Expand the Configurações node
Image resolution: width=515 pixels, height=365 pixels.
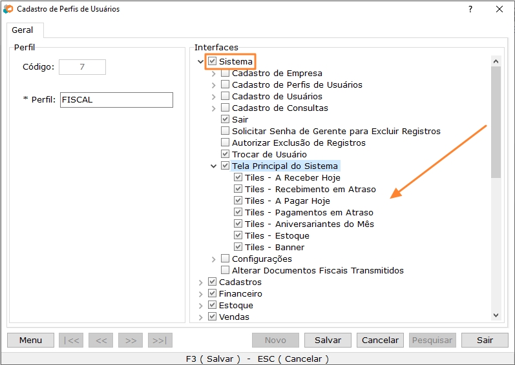click(213, 259)
